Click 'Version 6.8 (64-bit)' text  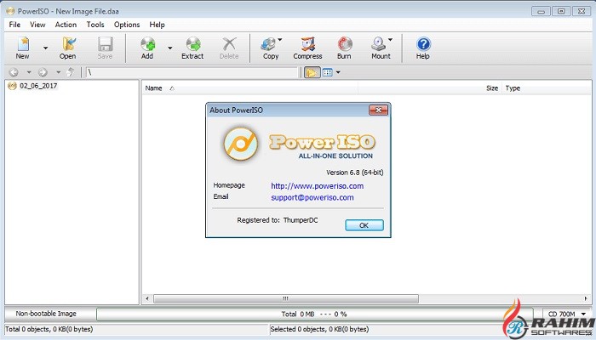click(355, 173)
